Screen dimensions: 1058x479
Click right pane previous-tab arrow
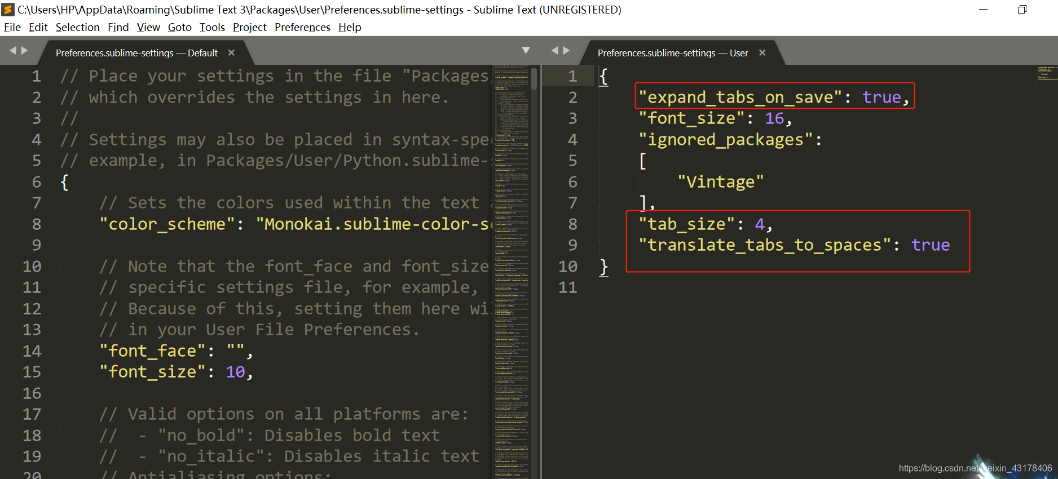coord(555,51)
